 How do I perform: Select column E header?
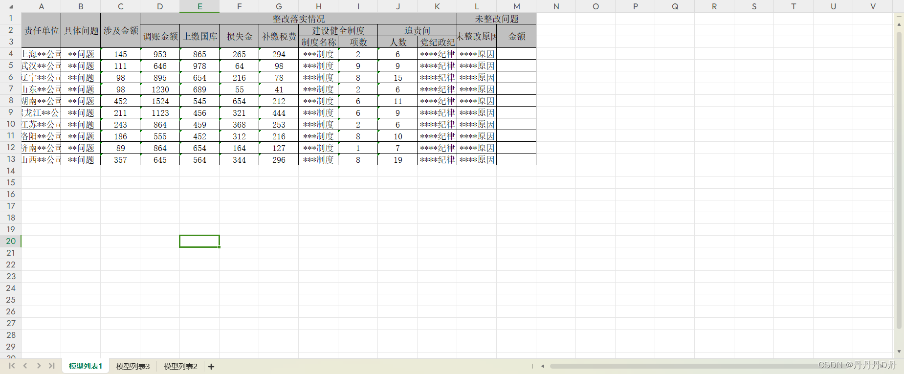(199, 6)
